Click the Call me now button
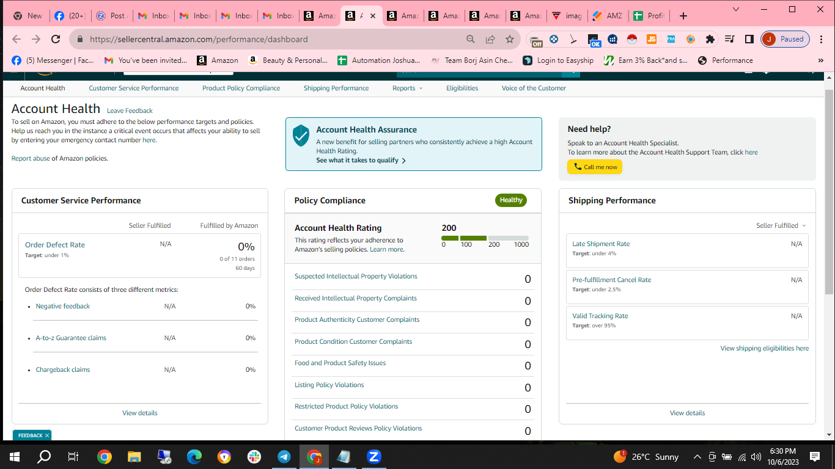 click(595, 167)
